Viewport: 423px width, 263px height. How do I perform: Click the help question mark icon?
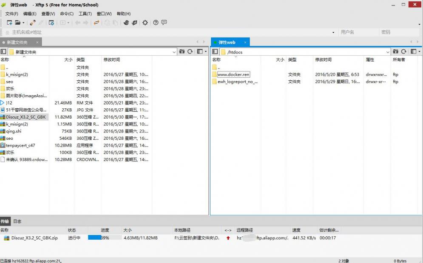click(156, 23)
